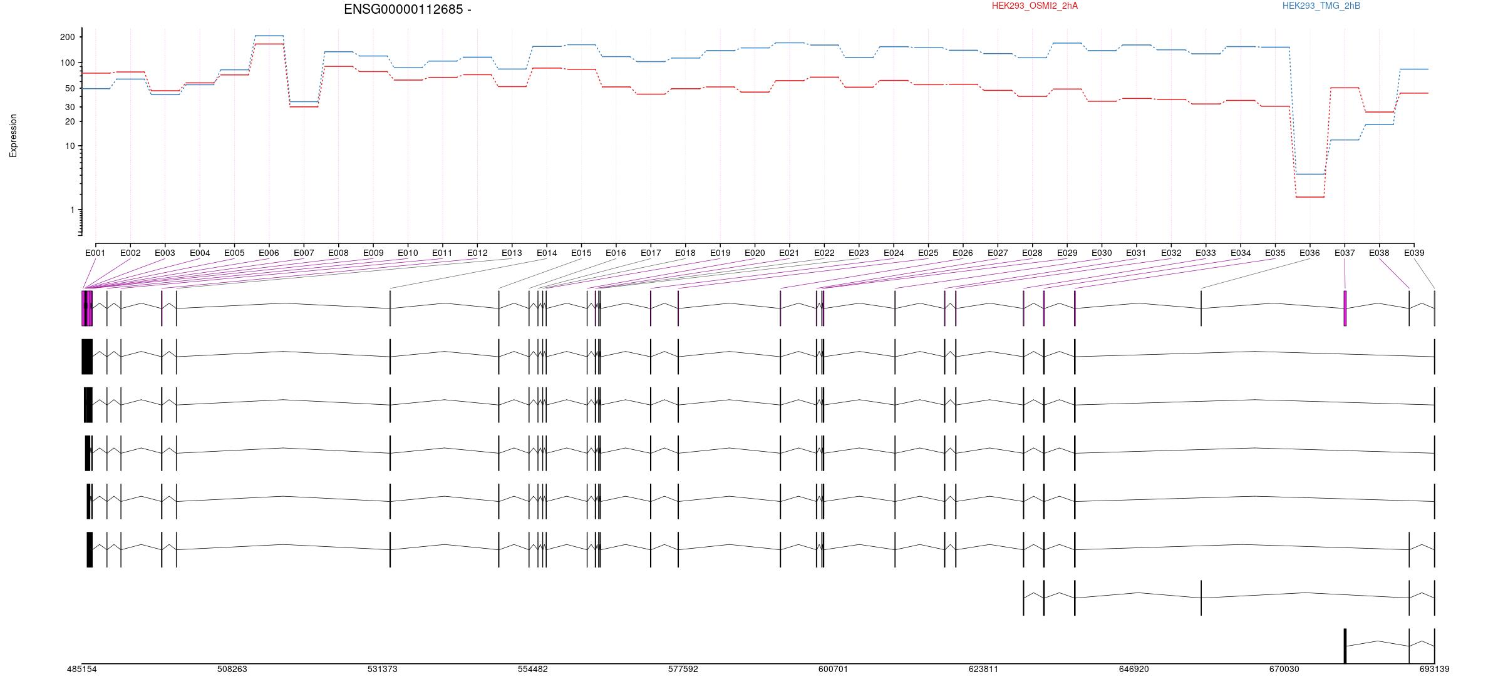Click exon label E018
Screen dimensions: 1503x682
click(685, 253)
